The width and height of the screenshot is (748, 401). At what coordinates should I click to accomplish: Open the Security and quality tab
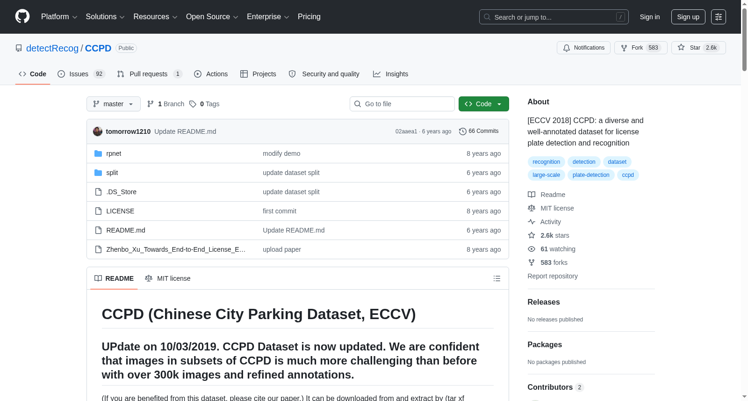(x=324, y=74)
